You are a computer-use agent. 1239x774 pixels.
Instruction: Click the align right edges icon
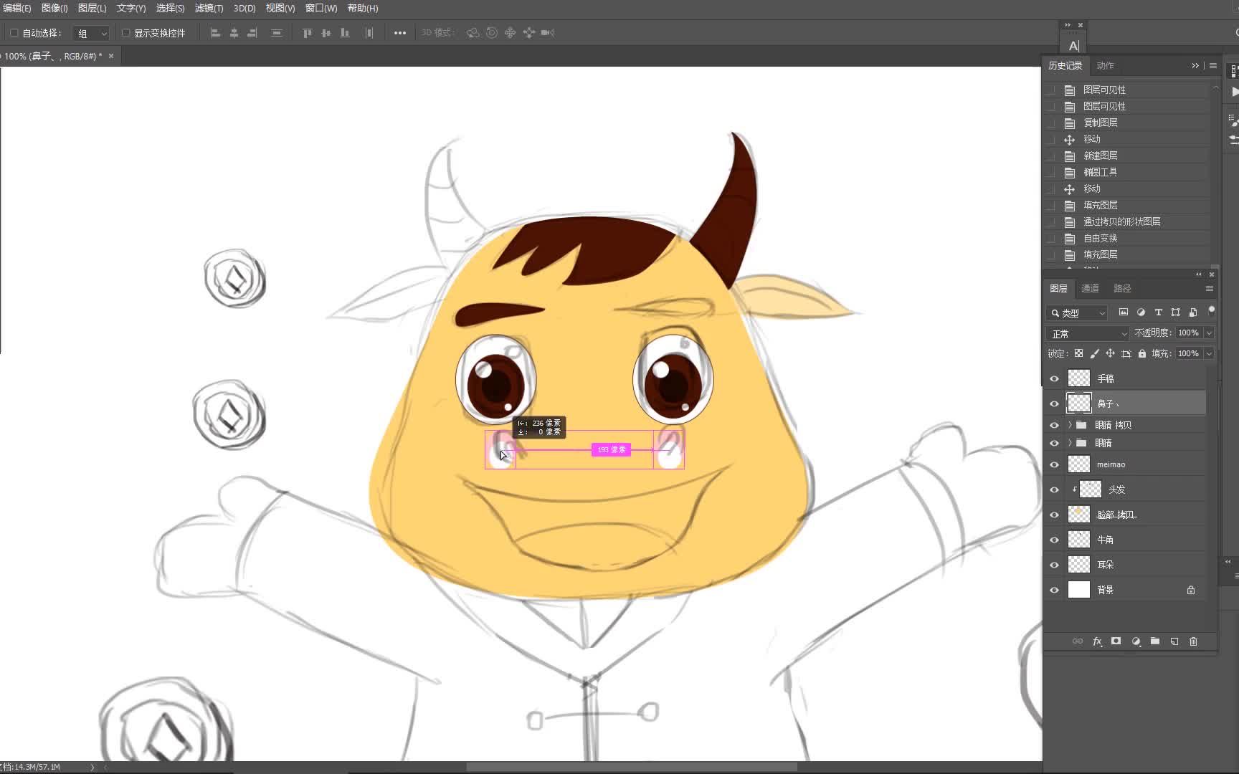click(252, 33)
